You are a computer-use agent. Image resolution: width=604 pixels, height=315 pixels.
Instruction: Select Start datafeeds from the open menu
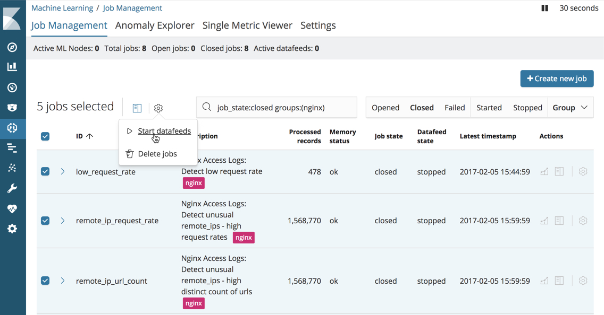pos(163,130)
